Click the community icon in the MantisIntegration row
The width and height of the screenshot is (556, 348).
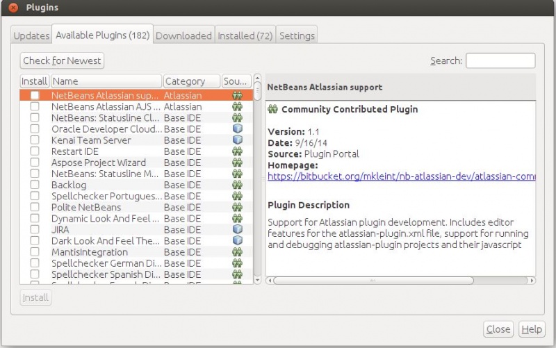tap(237, 252)
